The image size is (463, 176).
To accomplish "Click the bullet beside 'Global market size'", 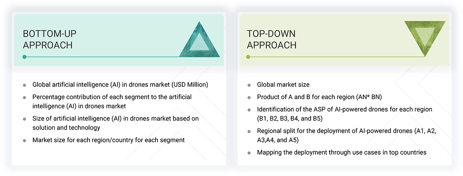I will [249, 85].
